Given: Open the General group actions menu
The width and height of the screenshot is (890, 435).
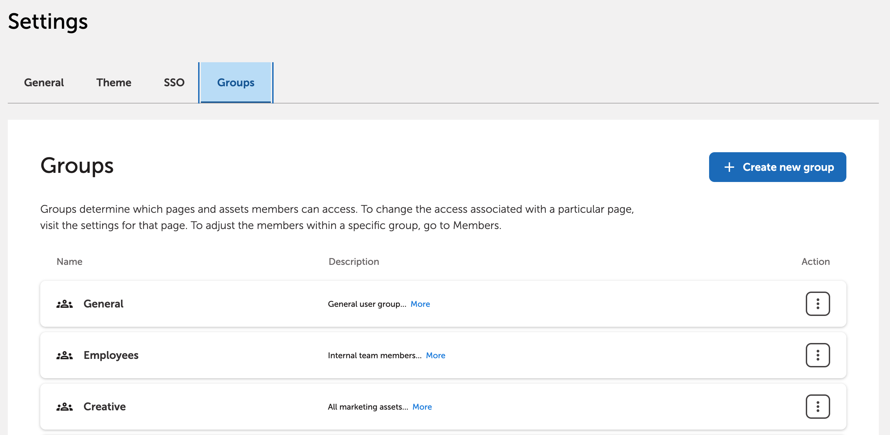Looking at the screenshot, I should click(x=817, y=304).
